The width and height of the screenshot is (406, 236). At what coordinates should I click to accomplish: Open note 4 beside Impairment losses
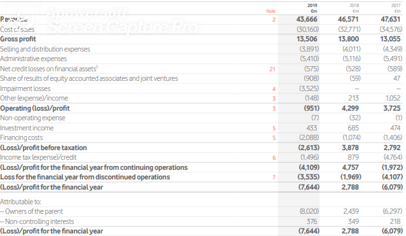coord(274,89)
